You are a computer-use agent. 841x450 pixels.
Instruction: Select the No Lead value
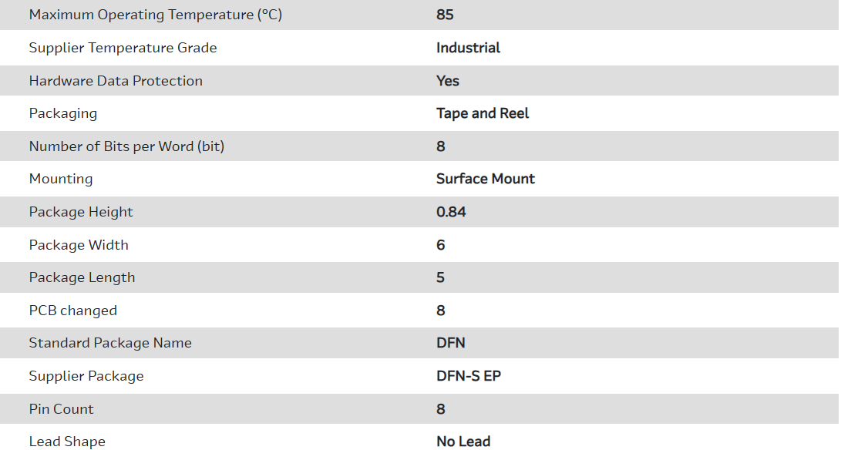tap(463, 442)
